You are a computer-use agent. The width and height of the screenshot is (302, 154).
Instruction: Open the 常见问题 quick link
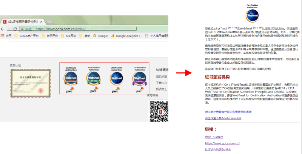coord(162,77)
